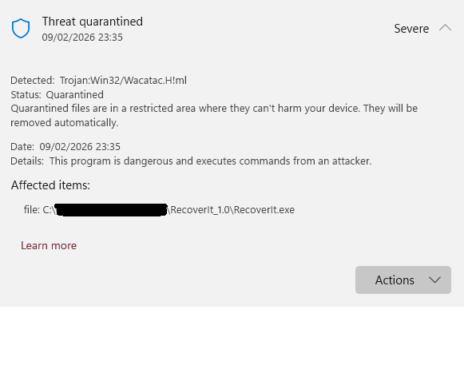Click the timestamp under Threat quarantined heading
The height and width of the screenshot is (381, 464).
(x=82, y=38)
